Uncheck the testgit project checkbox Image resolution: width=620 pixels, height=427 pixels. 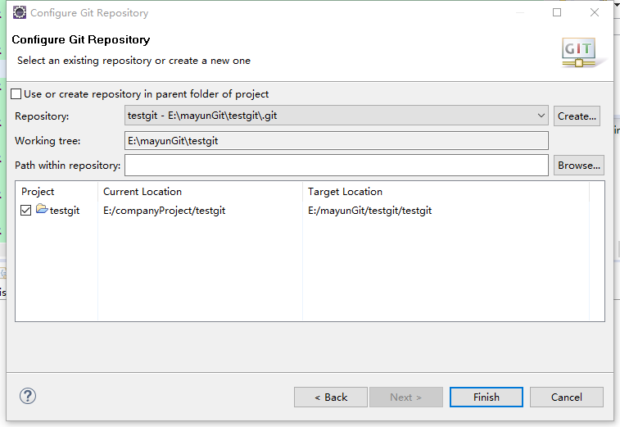click(x=25, y=210)
